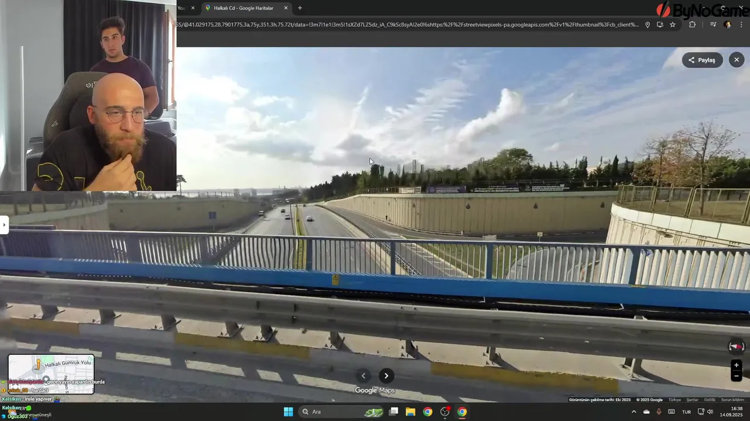Click the Street View compass control
The height and width of the screenshot is (421, 750).
(x=737, y=346)
